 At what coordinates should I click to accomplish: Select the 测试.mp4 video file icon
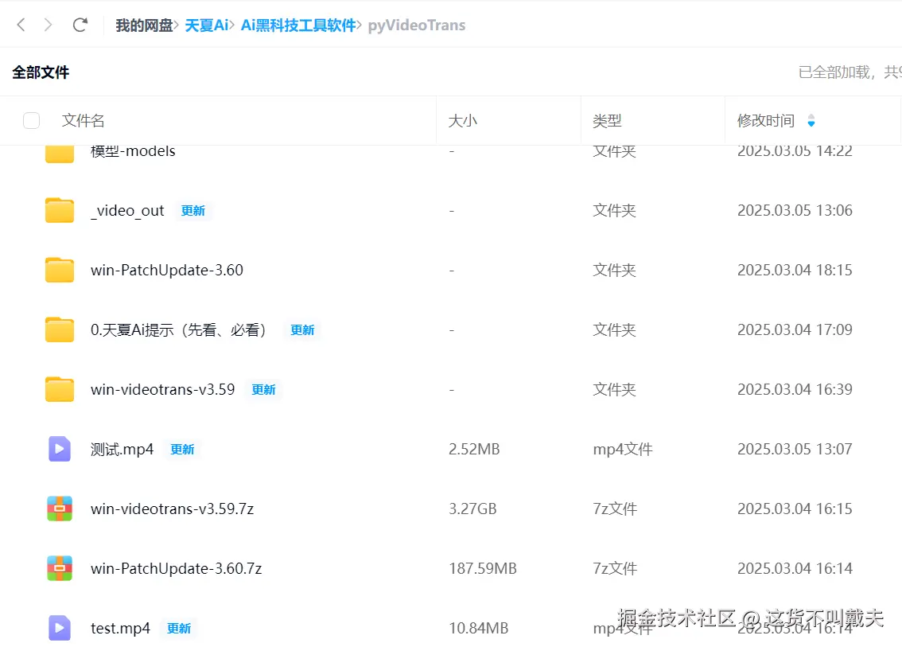[x=60, y=449]
